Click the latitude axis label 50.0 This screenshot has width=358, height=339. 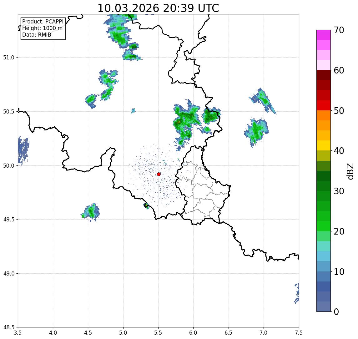[x=8, y=166]
